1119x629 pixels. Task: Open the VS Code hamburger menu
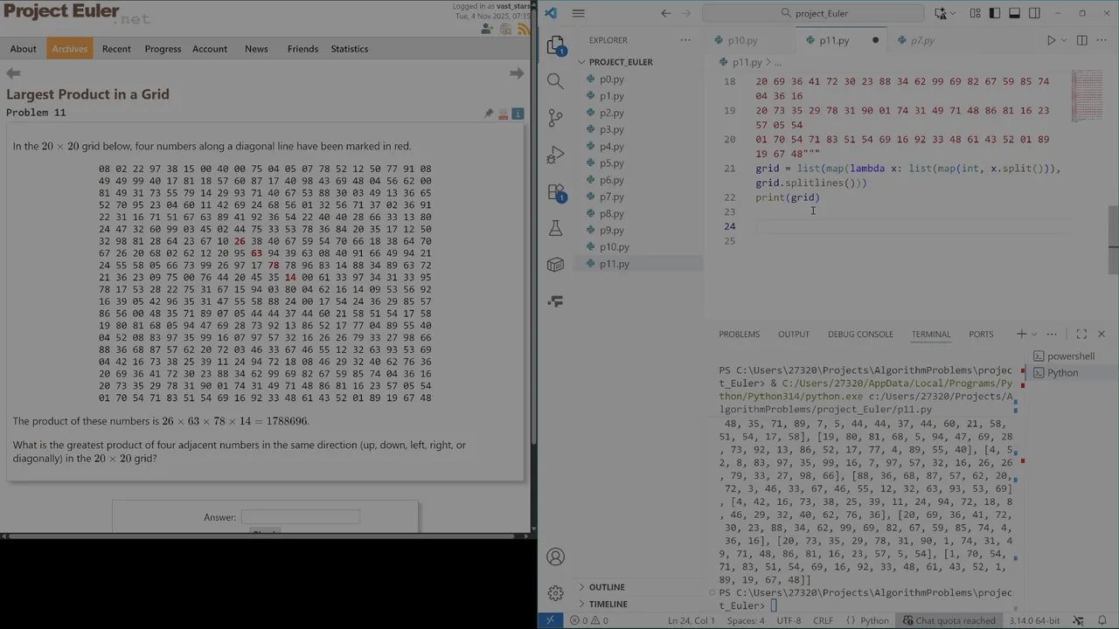point(578,13)
